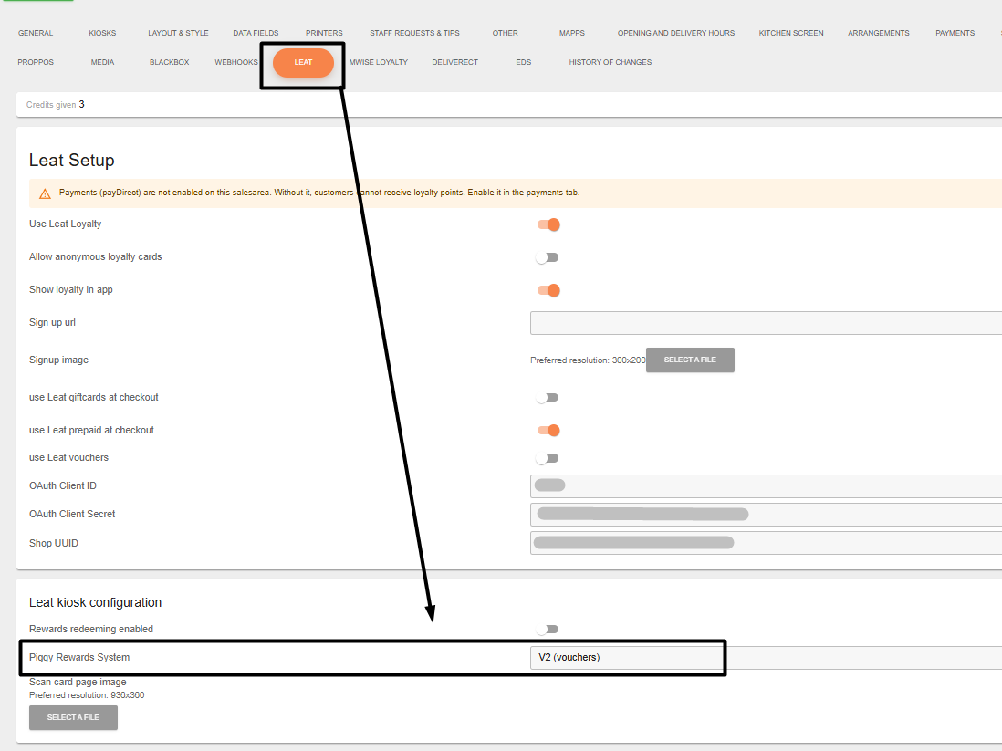
Task: Switch to the Kiosks tab
Action: tap(102, 33)
